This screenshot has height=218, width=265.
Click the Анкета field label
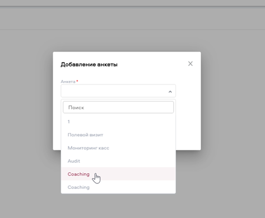(x=68, y=82)
